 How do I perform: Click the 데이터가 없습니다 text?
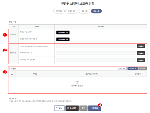tap(78, 86)
